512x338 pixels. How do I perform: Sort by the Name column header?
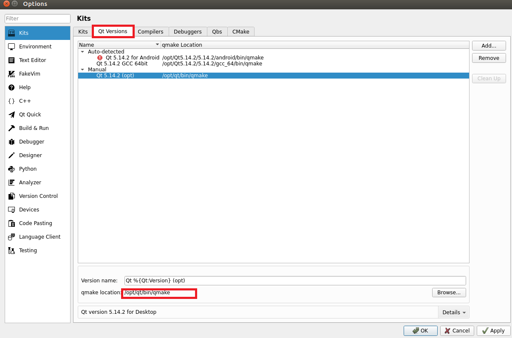point(119,45)
